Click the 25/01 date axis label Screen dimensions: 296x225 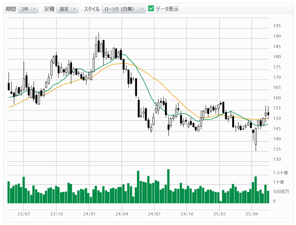tap(220, 214)
